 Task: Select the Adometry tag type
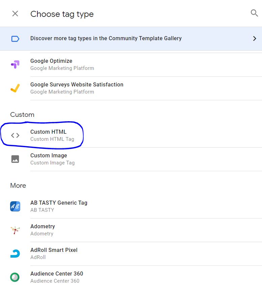[x=131, y=230]
